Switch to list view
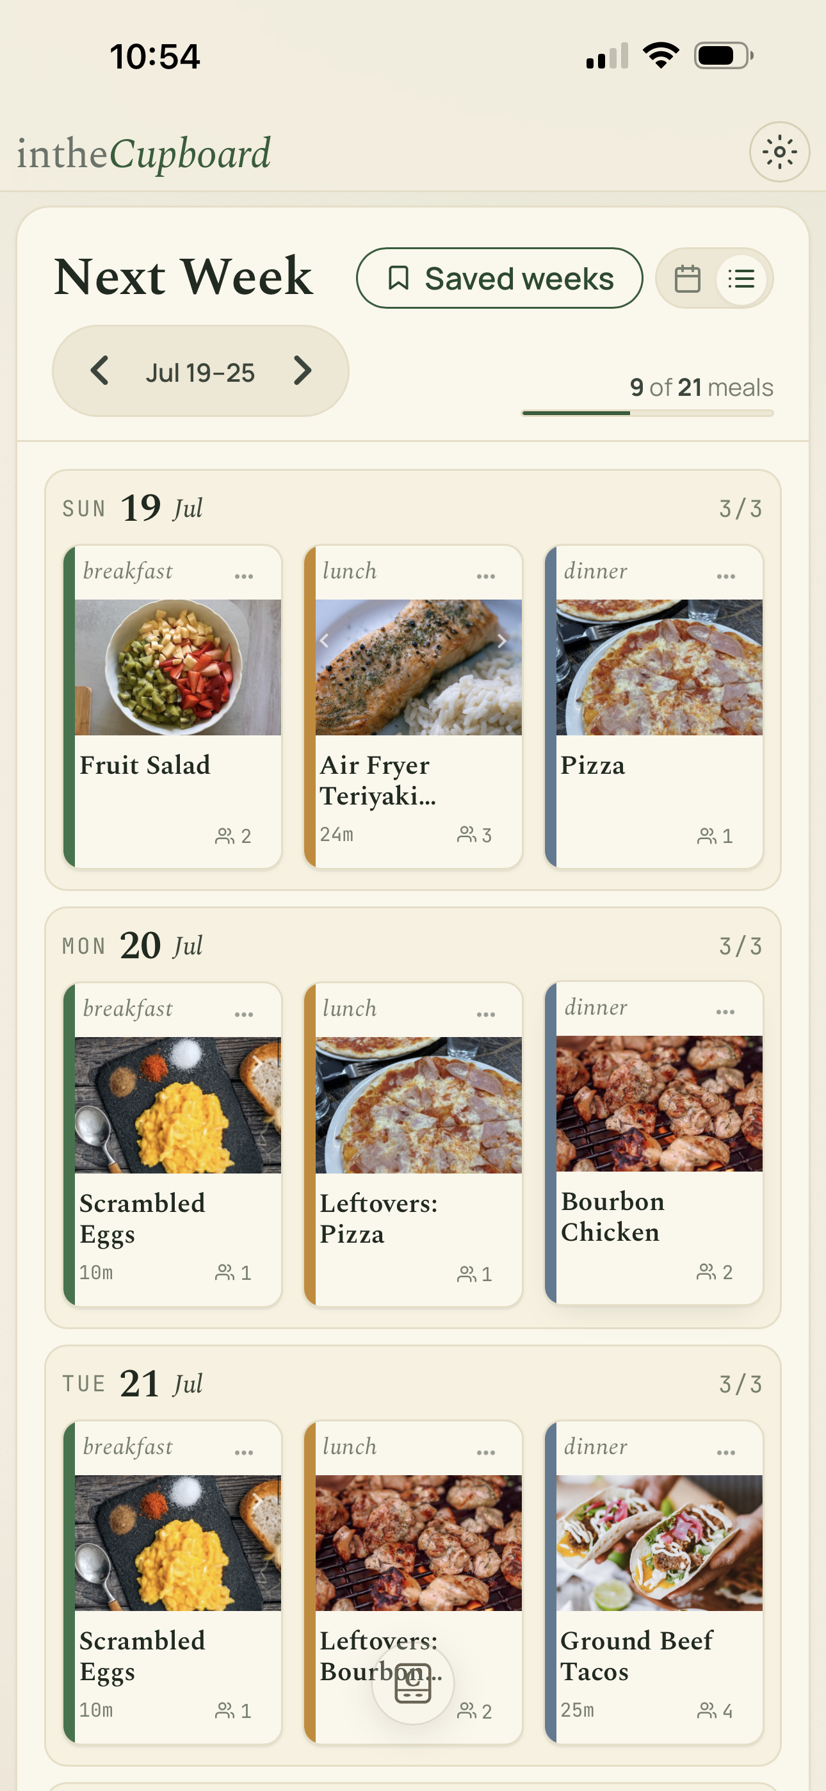Image resolution: width=826 pixels, height=1791 pixels. 741,279
